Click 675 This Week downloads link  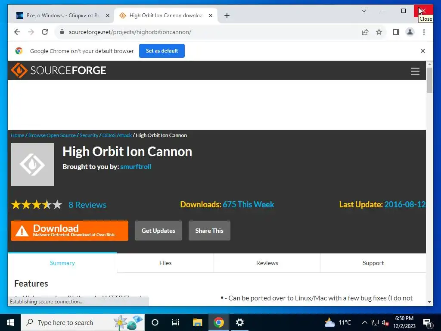point(248,204)
